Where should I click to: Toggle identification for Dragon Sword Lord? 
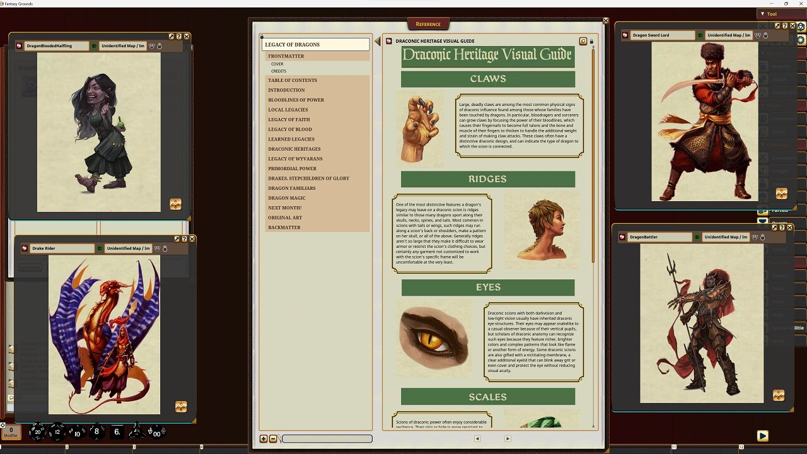[700, 35]
